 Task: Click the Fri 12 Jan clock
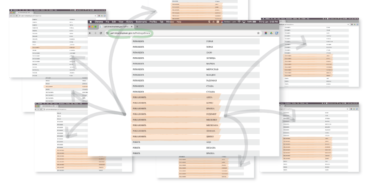[268, 22]
